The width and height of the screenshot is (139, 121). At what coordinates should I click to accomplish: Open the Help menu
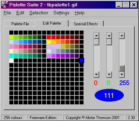point(80,13)
